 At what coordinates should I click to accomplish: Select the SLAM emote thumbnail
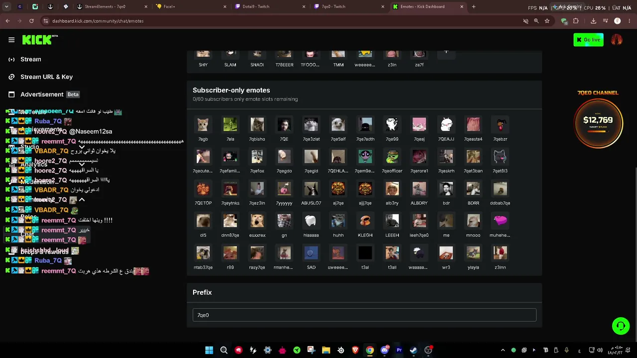[230, 54]
